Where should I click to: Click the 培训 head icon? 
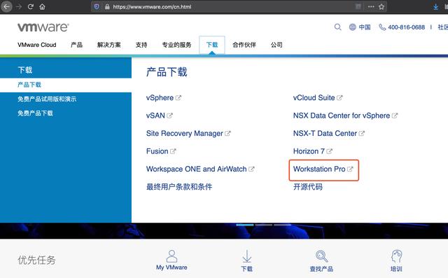pos(397,256)
